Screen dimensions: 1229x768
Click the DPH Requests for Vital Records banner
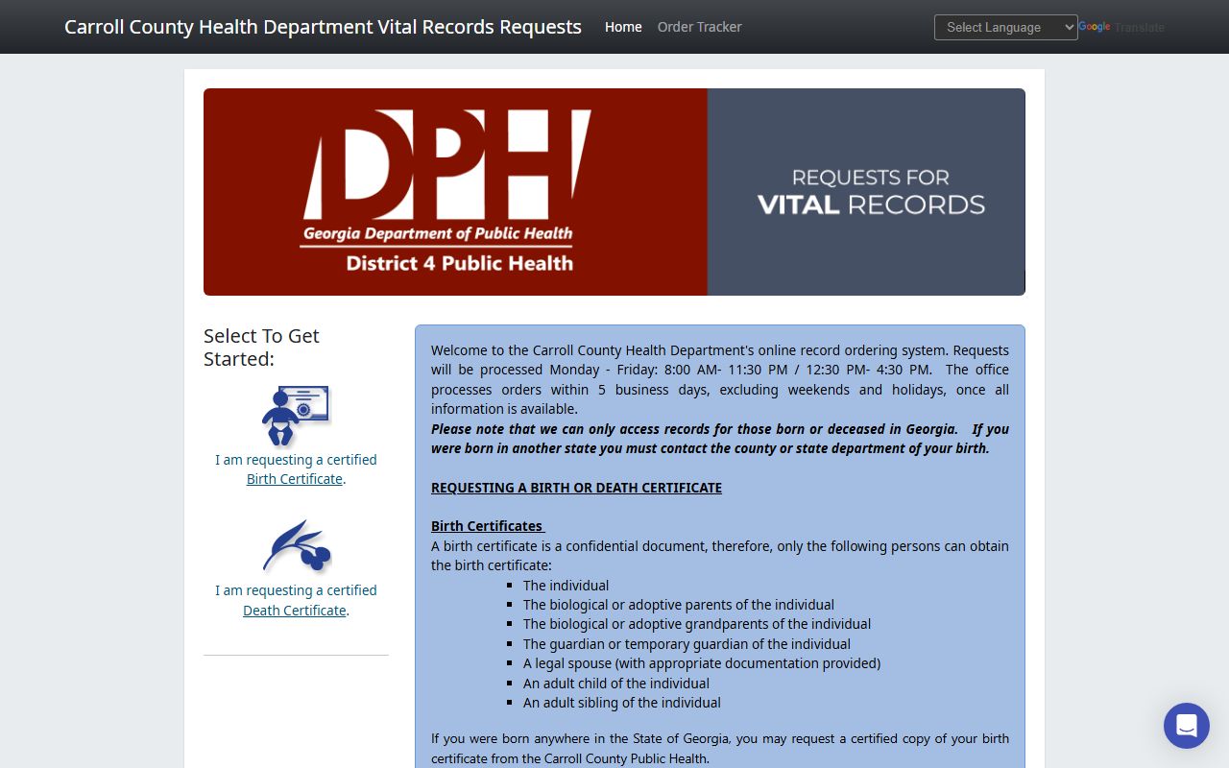click(x=614, y=192)
